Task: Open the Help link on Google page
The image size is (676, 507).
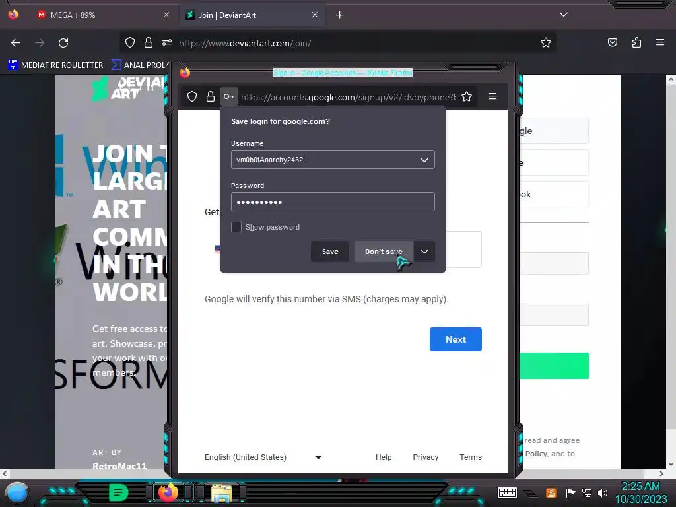Action: [384, 457]
